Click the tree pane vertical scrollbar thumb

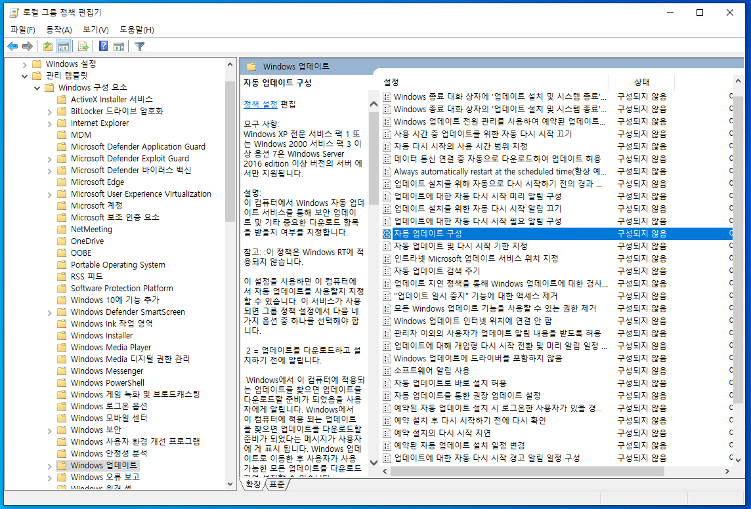pyautogui.click(x=230, y=151)
